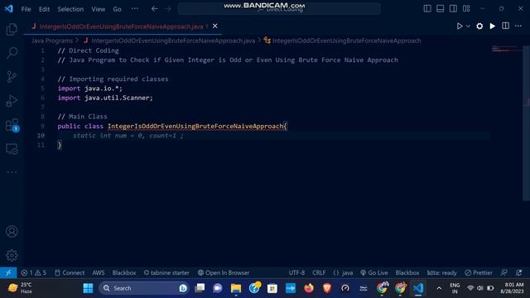Open the Edit menu
The width and height of the screenshot is (530, 298).
click(x=44, y=9)
